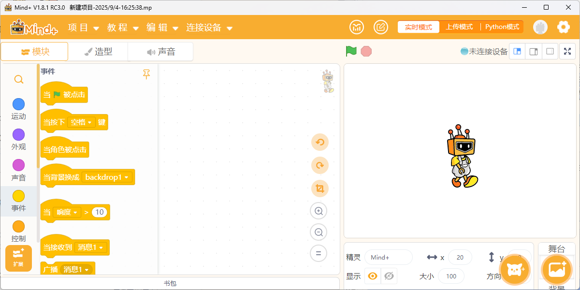Open the search blocks magnifier icon
The height and width of the screenshot is (290, 580).
coord(18,79)
